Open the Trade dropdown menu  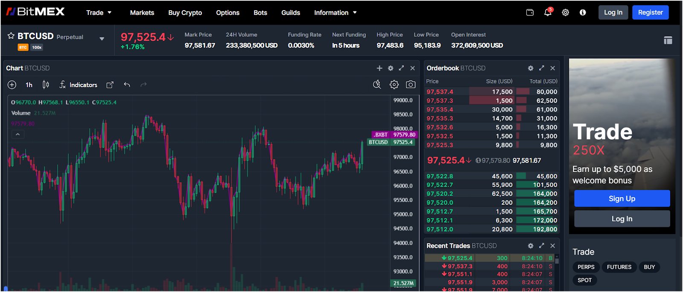(x=99, y=13)
